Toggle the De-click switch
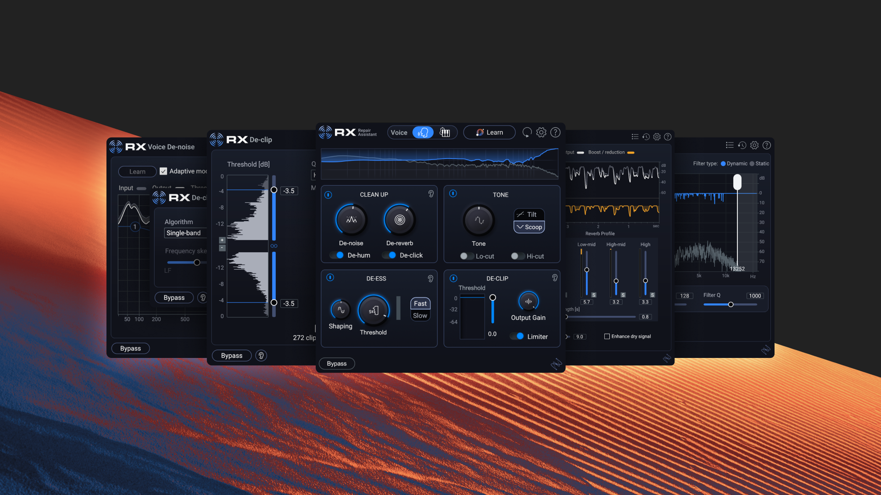 point(389,255)
